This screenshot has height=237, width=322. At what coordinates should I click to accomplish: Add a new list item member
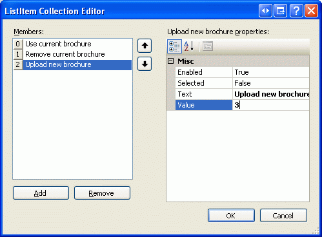(41, 193)
